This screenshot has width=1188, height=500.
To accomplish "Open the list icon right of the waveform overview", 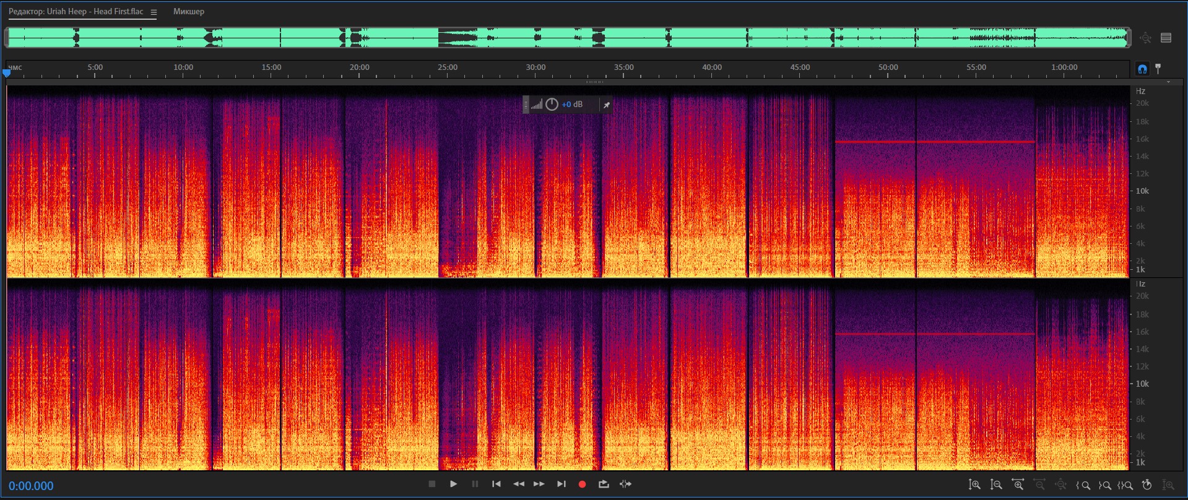I will [1166, 38].
